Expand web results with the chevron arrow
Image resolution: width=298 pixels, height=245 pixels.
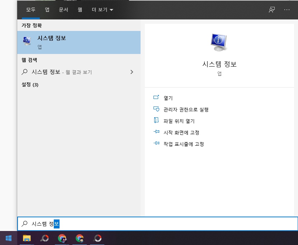tap(132, 72)
